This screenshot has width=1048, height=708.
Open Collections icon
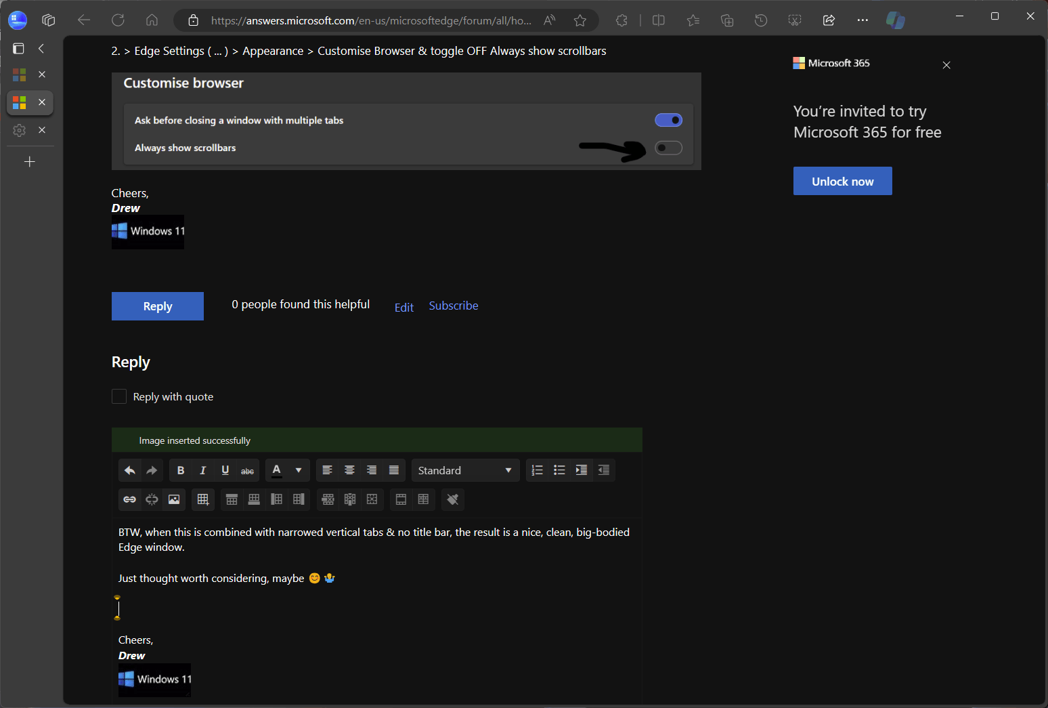[727, 20]
